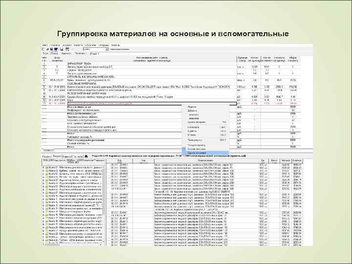Click the table layout toolbar icon
352x264 pixels.
pyautogui.click(x=67, y=49)
